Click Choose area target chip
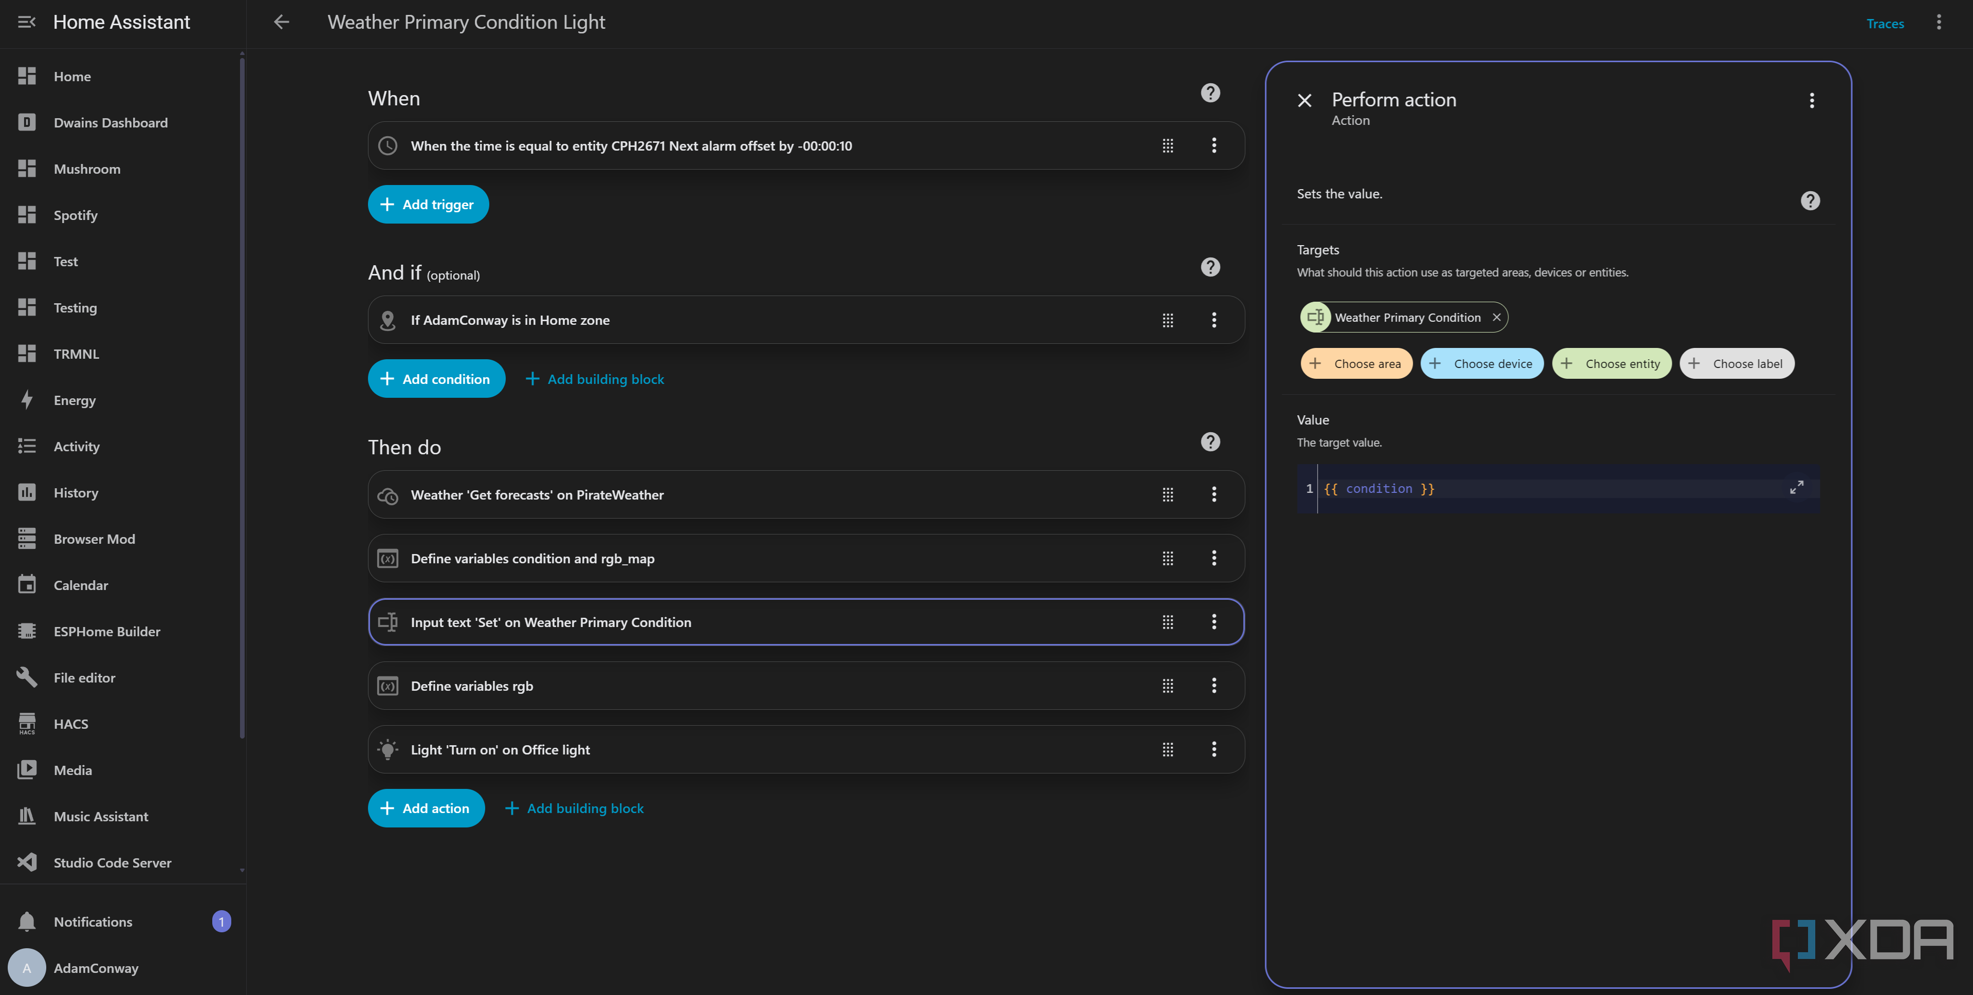The height and width of the screenshot is (995, 1973). coord(1356,364)
